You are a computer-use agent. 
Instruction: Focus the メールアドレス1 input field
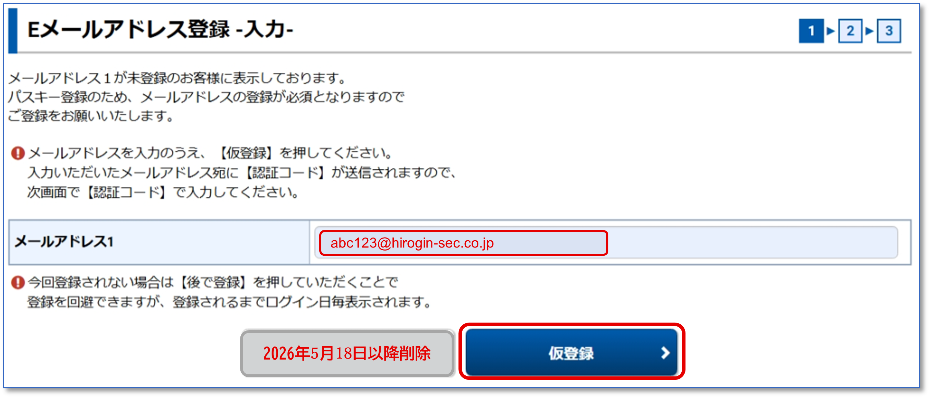tap(606, 242)
